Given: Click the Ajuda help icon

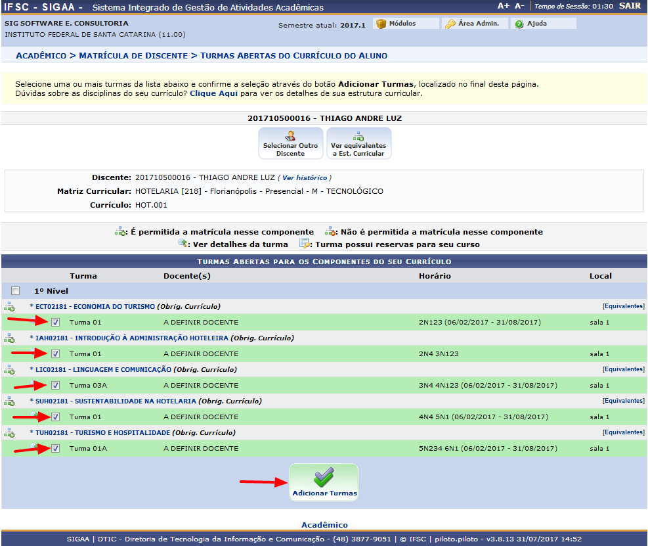Looking at the screenshot, I should (519, 24).
